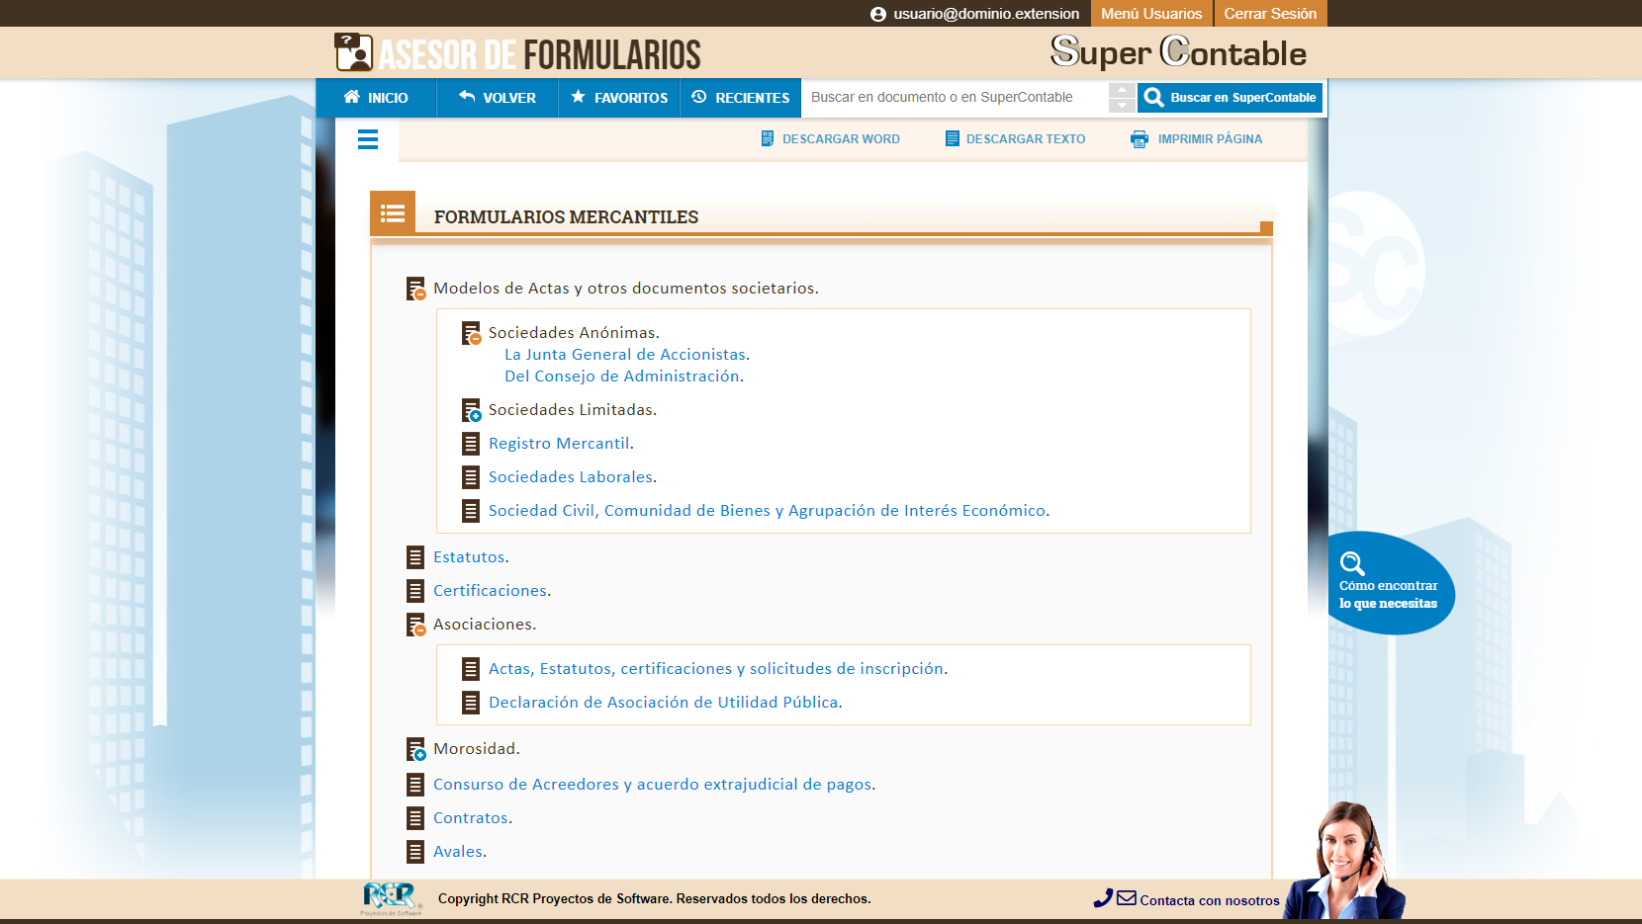Click the document icon beside Declaración de Asociación
This screenshot has height=924, width=1642.
[x=471, y=703]
